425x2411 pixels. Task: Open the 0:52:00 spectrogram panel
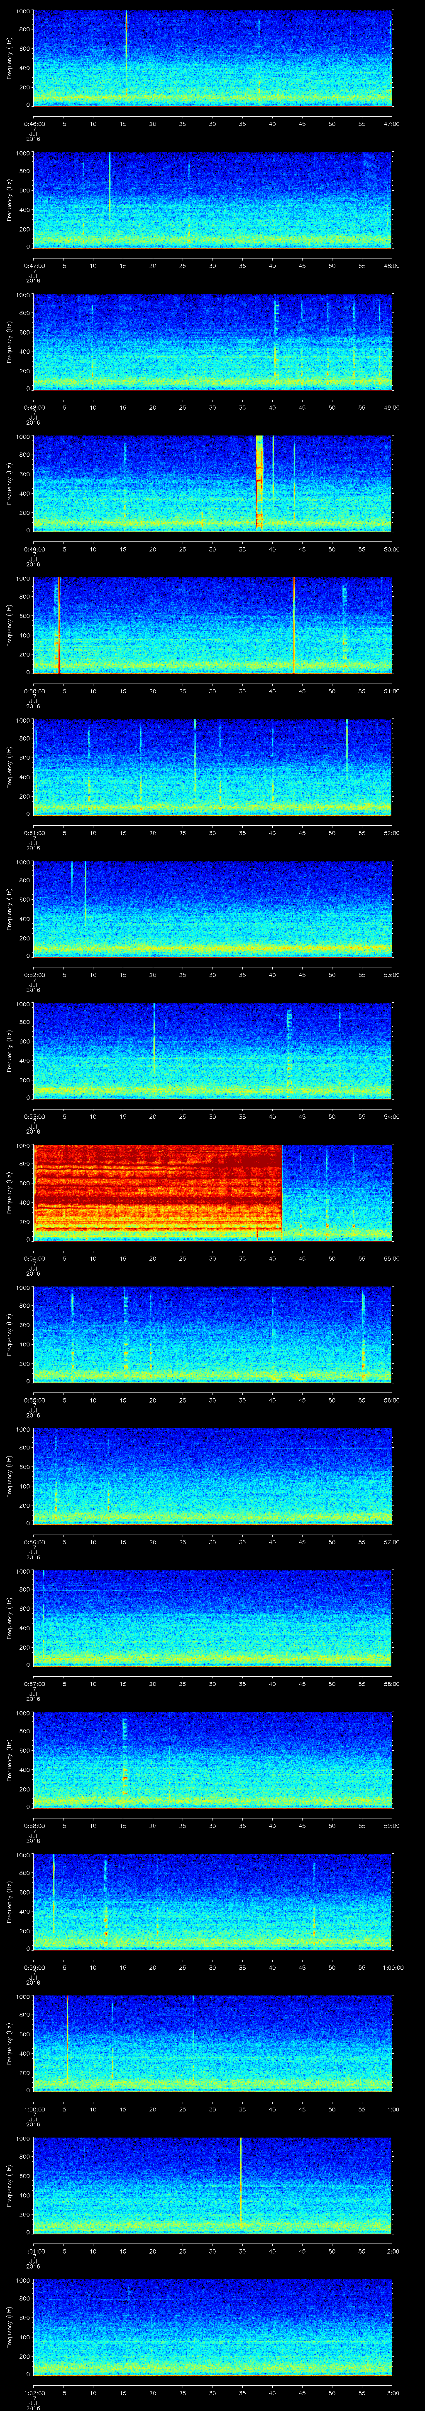point(212,908)
